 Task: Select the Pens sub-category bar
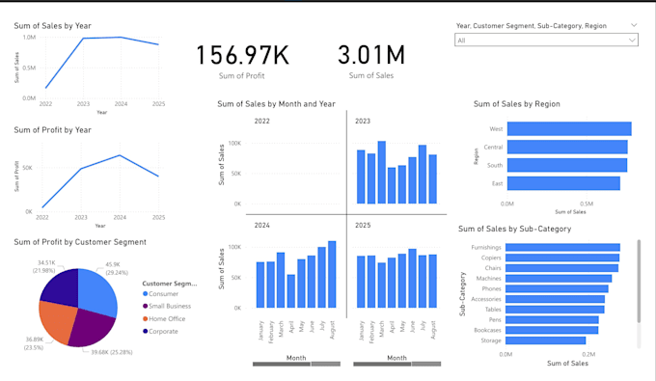[x=552, y=320]
